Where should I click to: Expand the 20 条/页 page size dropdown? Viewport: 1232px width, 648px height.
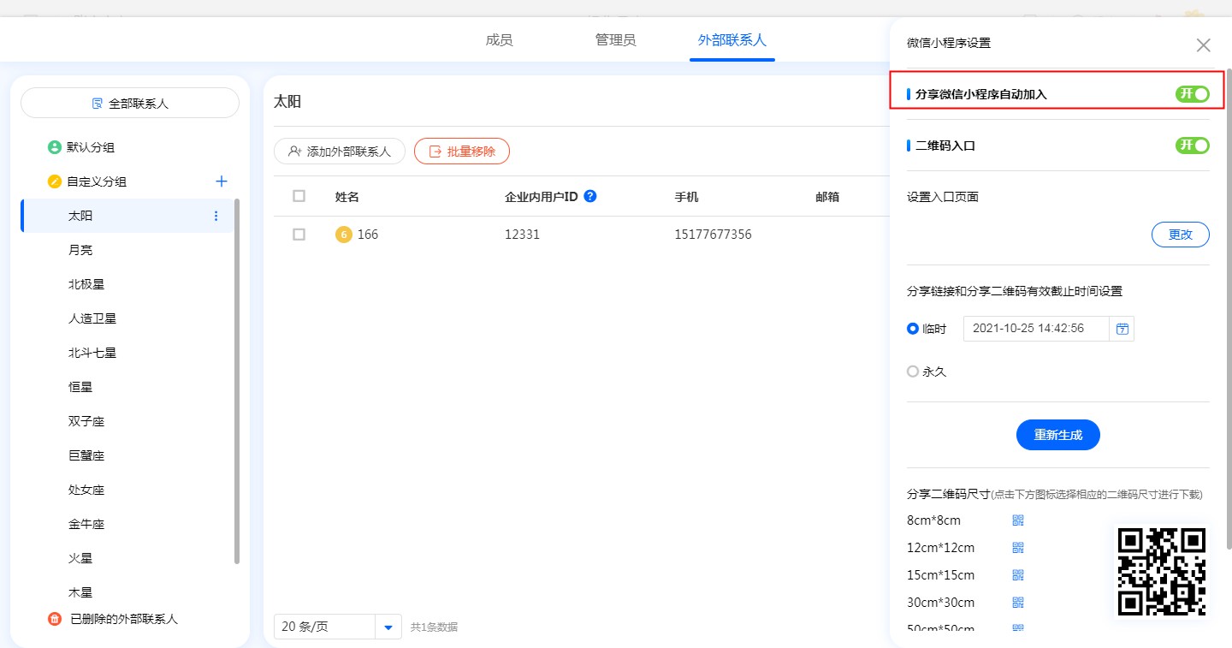pyautogui.click(x=388, y=627)
